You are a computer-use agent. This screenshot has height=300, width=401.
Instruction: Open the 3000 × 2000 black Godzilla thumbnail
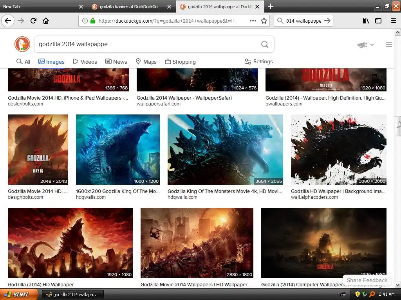pos(339,150)
